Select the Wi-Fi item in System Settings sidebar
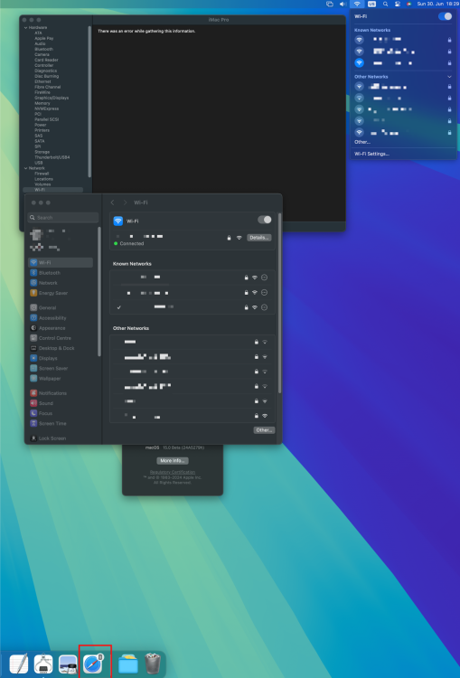This screenshot has width=460, height=678. (61, 262)
